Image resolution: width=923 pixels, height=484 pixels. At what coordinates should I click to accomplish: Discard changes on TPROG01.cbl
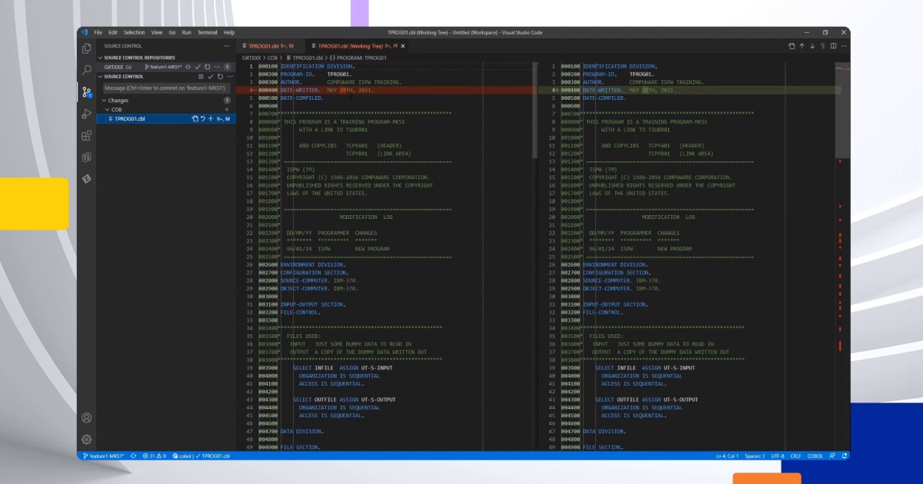pyautogui.click(x=202, y=119)
